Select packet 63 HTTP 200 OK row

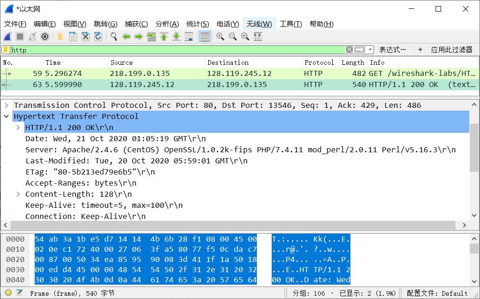pos(240,84)
